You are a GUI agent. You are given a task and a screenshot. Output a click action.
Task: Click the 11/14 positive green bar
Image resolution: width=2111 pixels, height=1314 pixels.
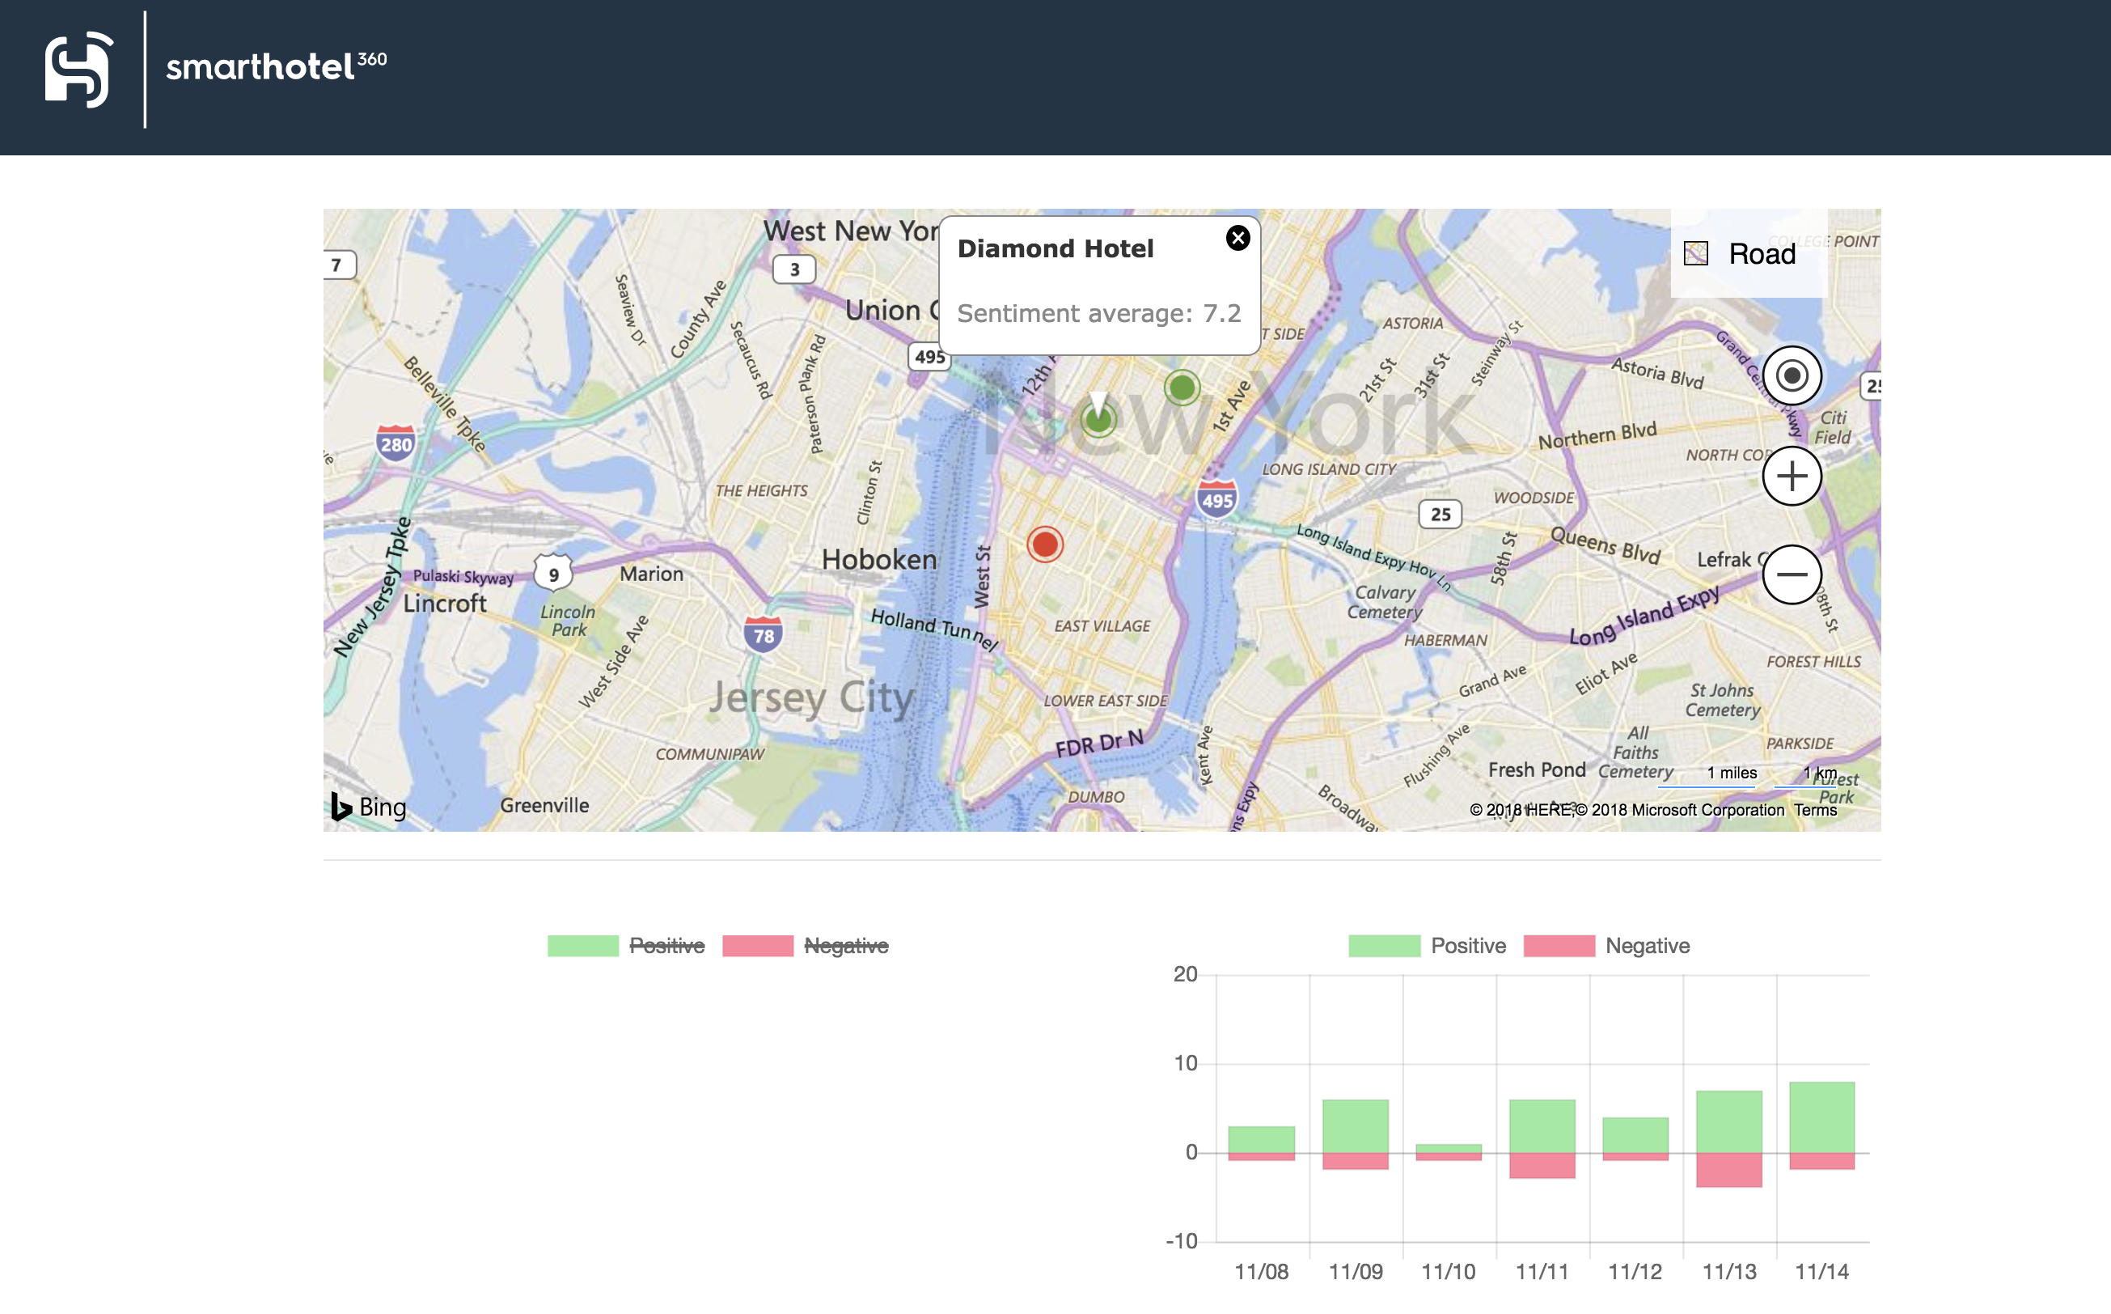(1821, 1117)
